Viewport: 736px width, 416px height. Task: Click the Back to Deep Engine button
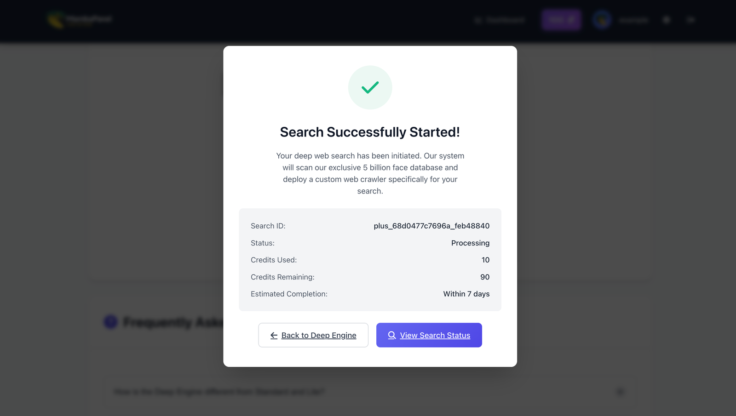coord(313,335)
